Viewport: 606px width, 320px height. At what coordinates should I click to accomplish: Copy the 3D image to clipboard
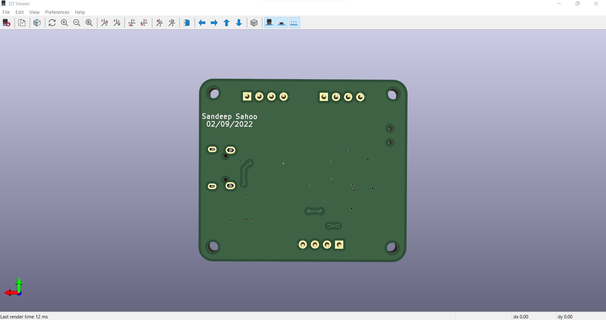click(x=22, y=23)
